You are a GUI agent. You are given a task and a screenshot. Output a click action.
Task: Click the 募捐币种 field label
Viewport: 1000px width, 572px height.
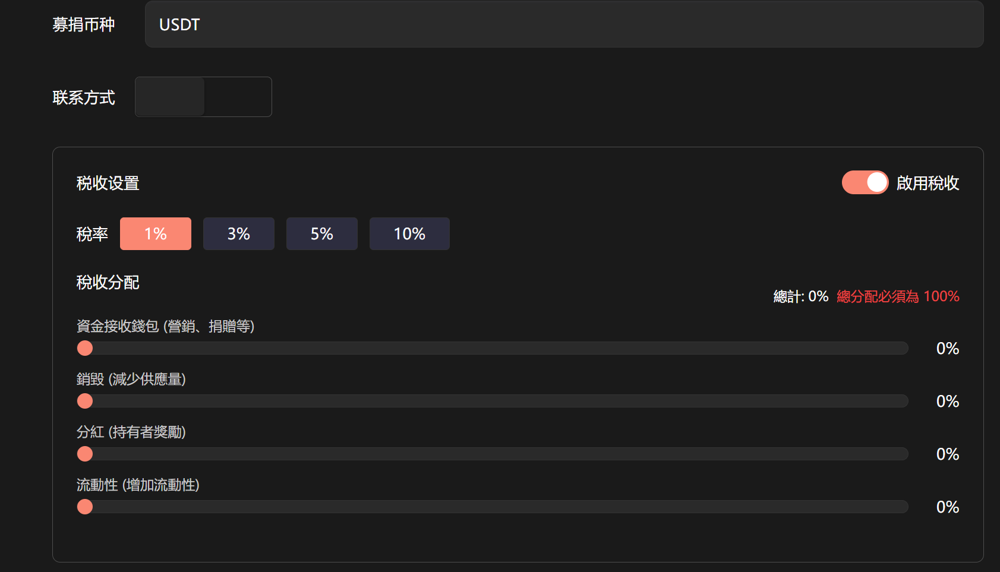point(84,24)
